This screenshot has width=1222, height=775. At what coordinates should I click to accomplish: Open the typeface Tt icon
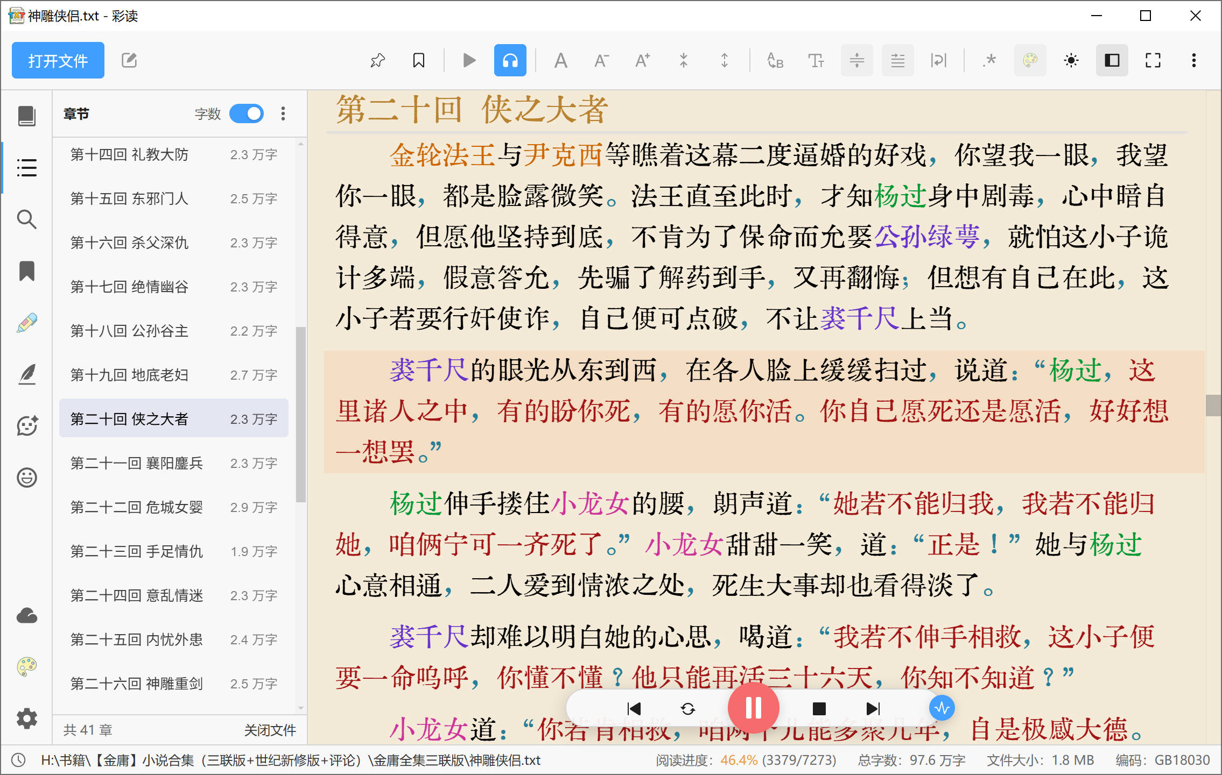pos(816,60)
